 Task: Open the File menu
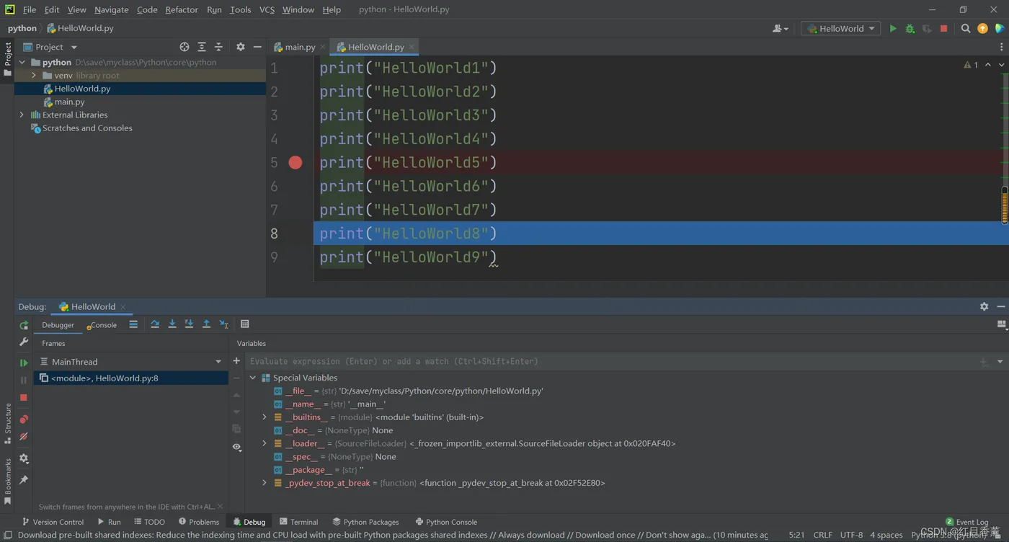(30, 9)
